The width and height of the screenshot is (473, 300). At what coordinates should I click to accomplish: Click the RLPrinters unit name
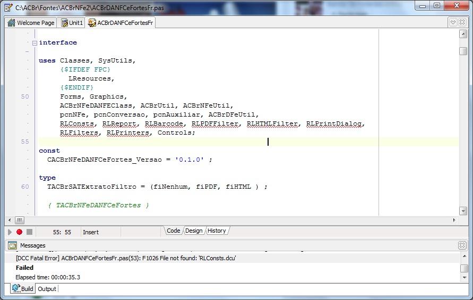click(x=128, y=133)
